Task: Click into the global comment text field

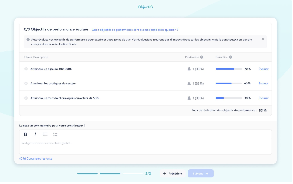Action: (x=145, y=146)
